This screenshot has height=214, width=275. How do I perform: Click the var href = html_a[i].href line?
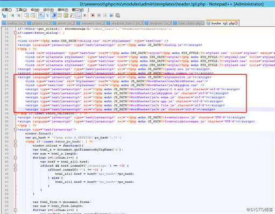click(65, 162)
